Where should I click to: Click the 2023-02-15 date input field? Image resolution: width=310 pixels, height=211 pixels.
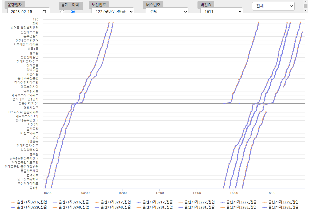click(24, 12)
